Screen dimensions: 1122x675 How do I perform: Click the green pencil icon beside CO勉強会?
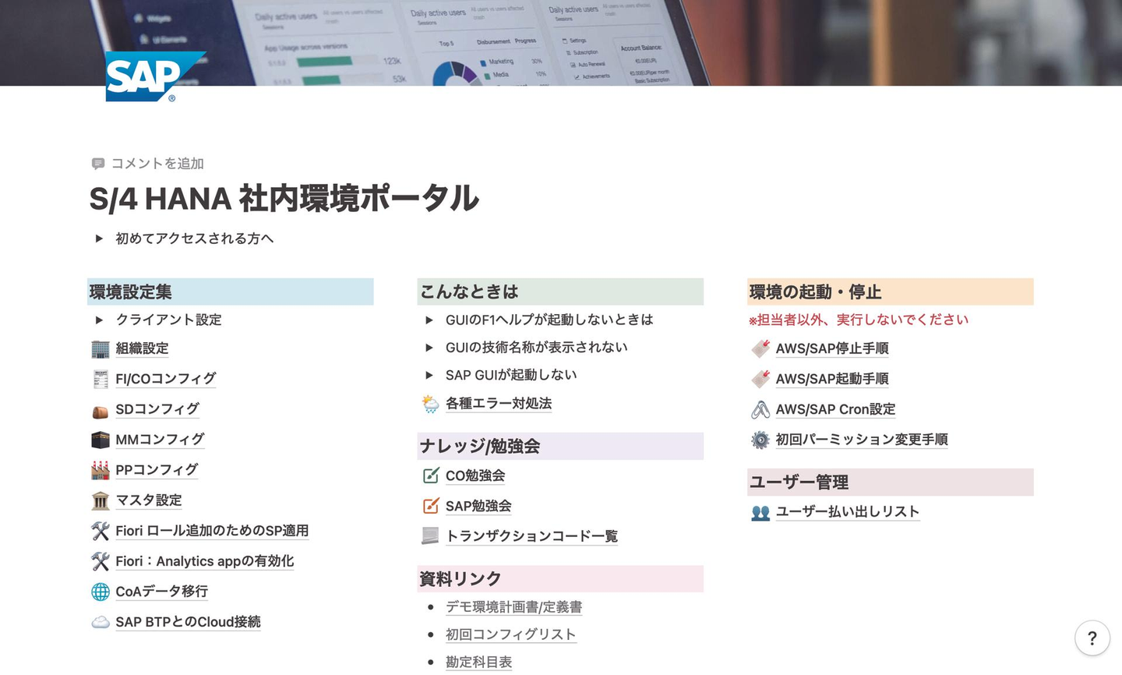tap(430, 475)
